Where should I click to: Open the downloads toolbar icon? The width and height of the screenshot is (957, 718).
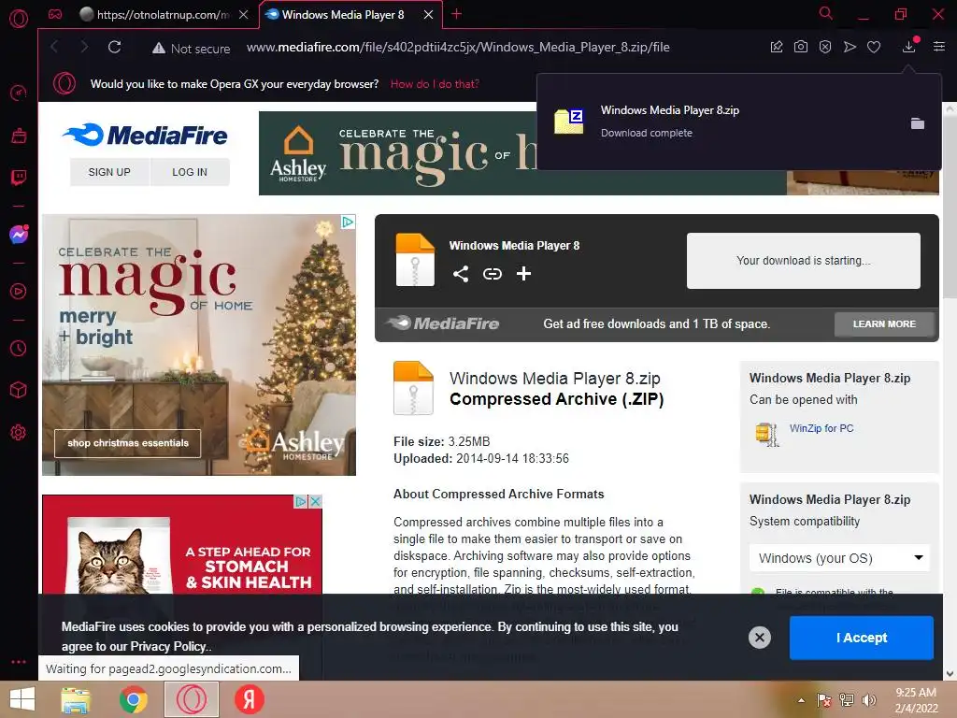[x=908, y=47]
